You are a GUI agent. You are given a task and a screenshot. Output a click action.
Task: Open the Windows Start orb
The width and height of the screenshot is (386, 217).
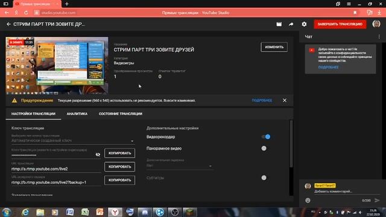tap(7, 212)
